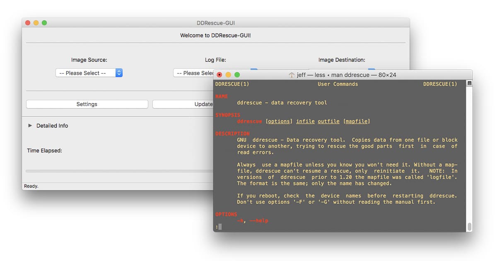Click the home folder icon in Terminal title
This screenshot has height=261, width=497.
tap(292, 75)
